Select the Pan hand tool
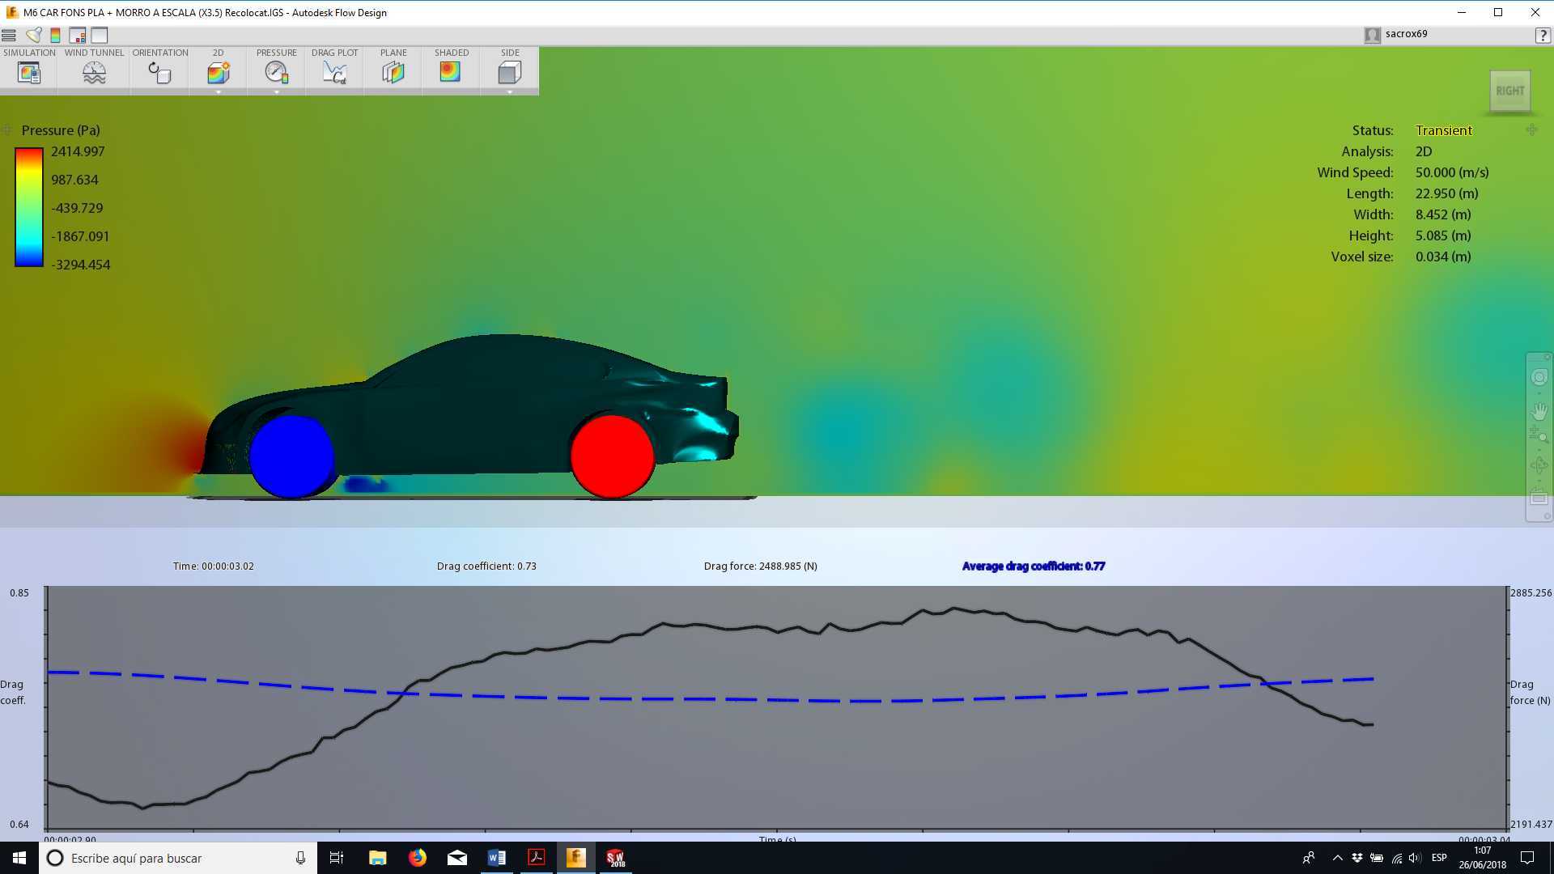1554x874 pixels. (x=1539, y=411)
